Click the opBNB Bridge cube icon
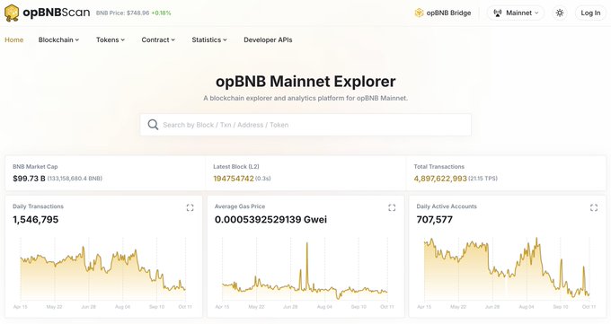The height and width of the screenshot is (324, 611). click(419, 13)
